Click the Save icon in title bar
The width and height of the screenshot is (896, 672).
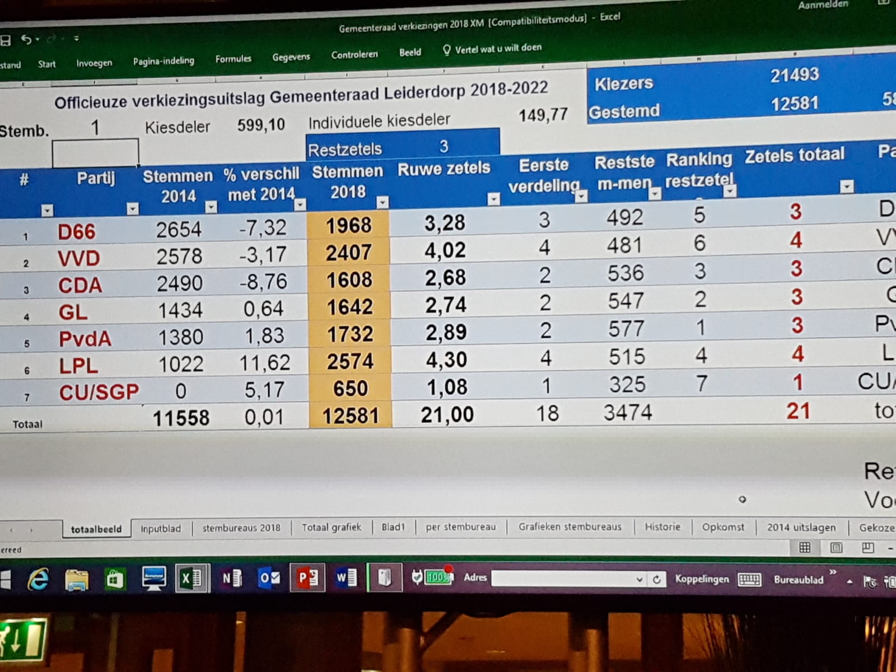point(6,40)
